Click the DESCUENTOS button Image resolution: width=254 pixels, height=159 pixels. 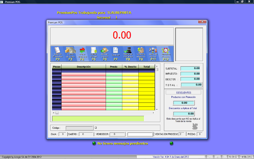pos(183,93)
